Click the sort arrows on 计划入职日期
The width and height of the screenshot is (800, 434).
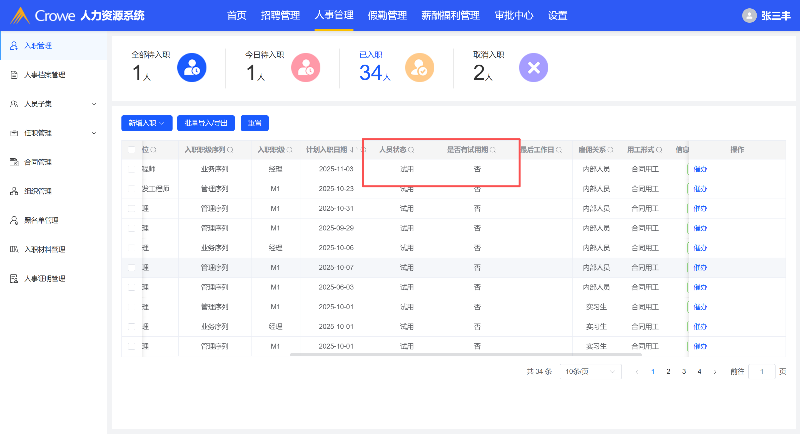pos(354,150)
